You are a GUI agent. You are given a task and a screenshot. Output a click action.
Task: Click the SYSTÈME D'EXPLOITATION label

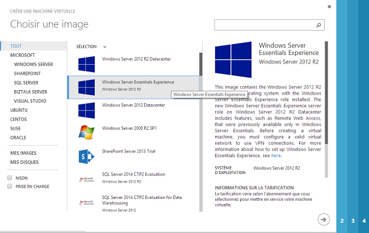(x=230, y=170)
